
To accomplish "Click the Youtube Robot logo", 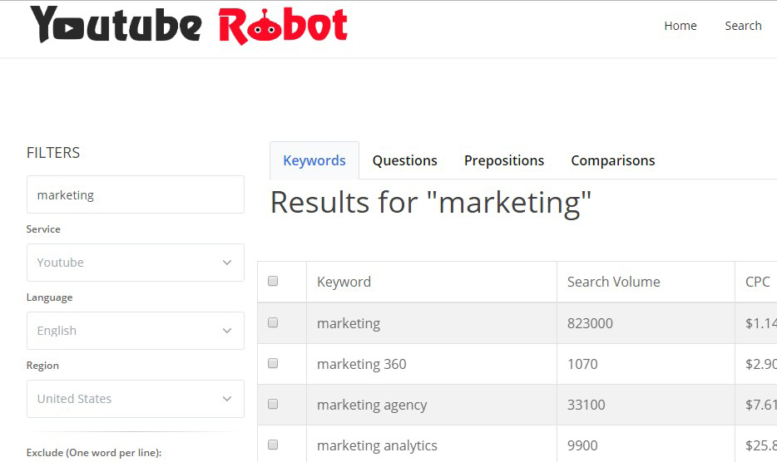I will tap(189, 25).
